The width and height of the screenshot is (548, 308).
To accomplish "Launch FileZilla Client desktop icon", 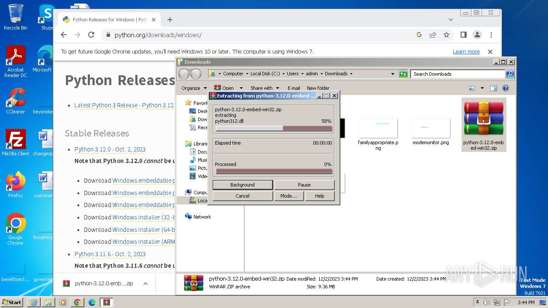I will pyautogui.click(x=15, y=143).
